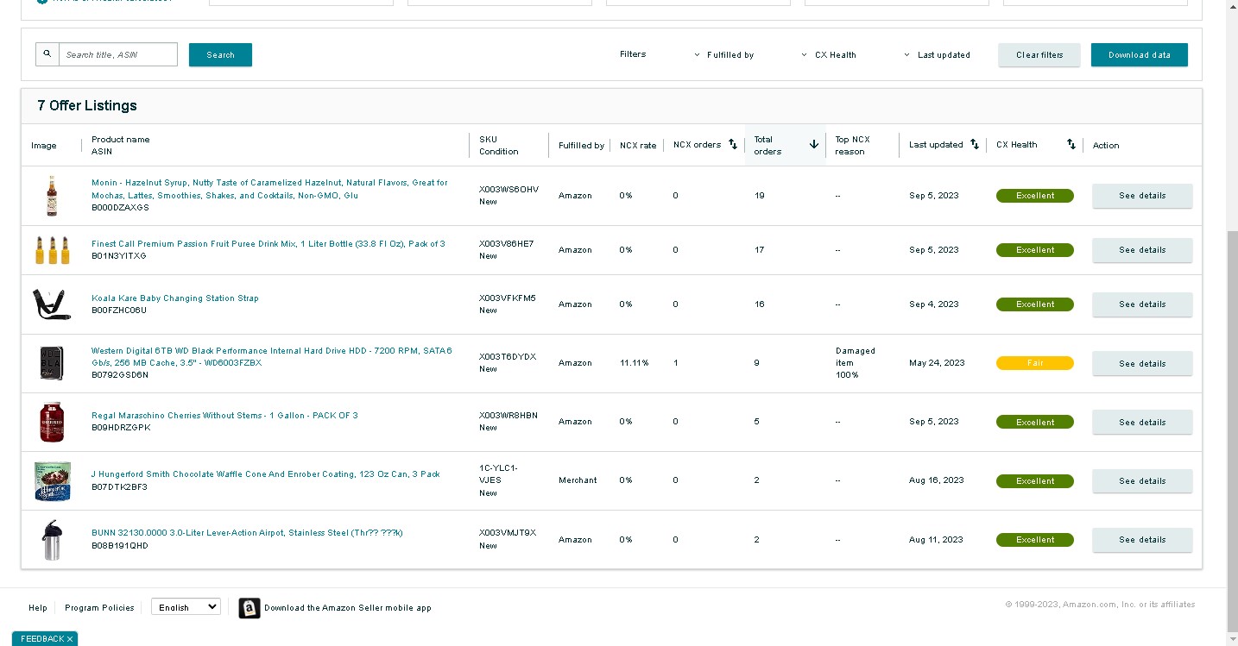Dismiss the FEEDBACK tab with its X

coord(70,639)
